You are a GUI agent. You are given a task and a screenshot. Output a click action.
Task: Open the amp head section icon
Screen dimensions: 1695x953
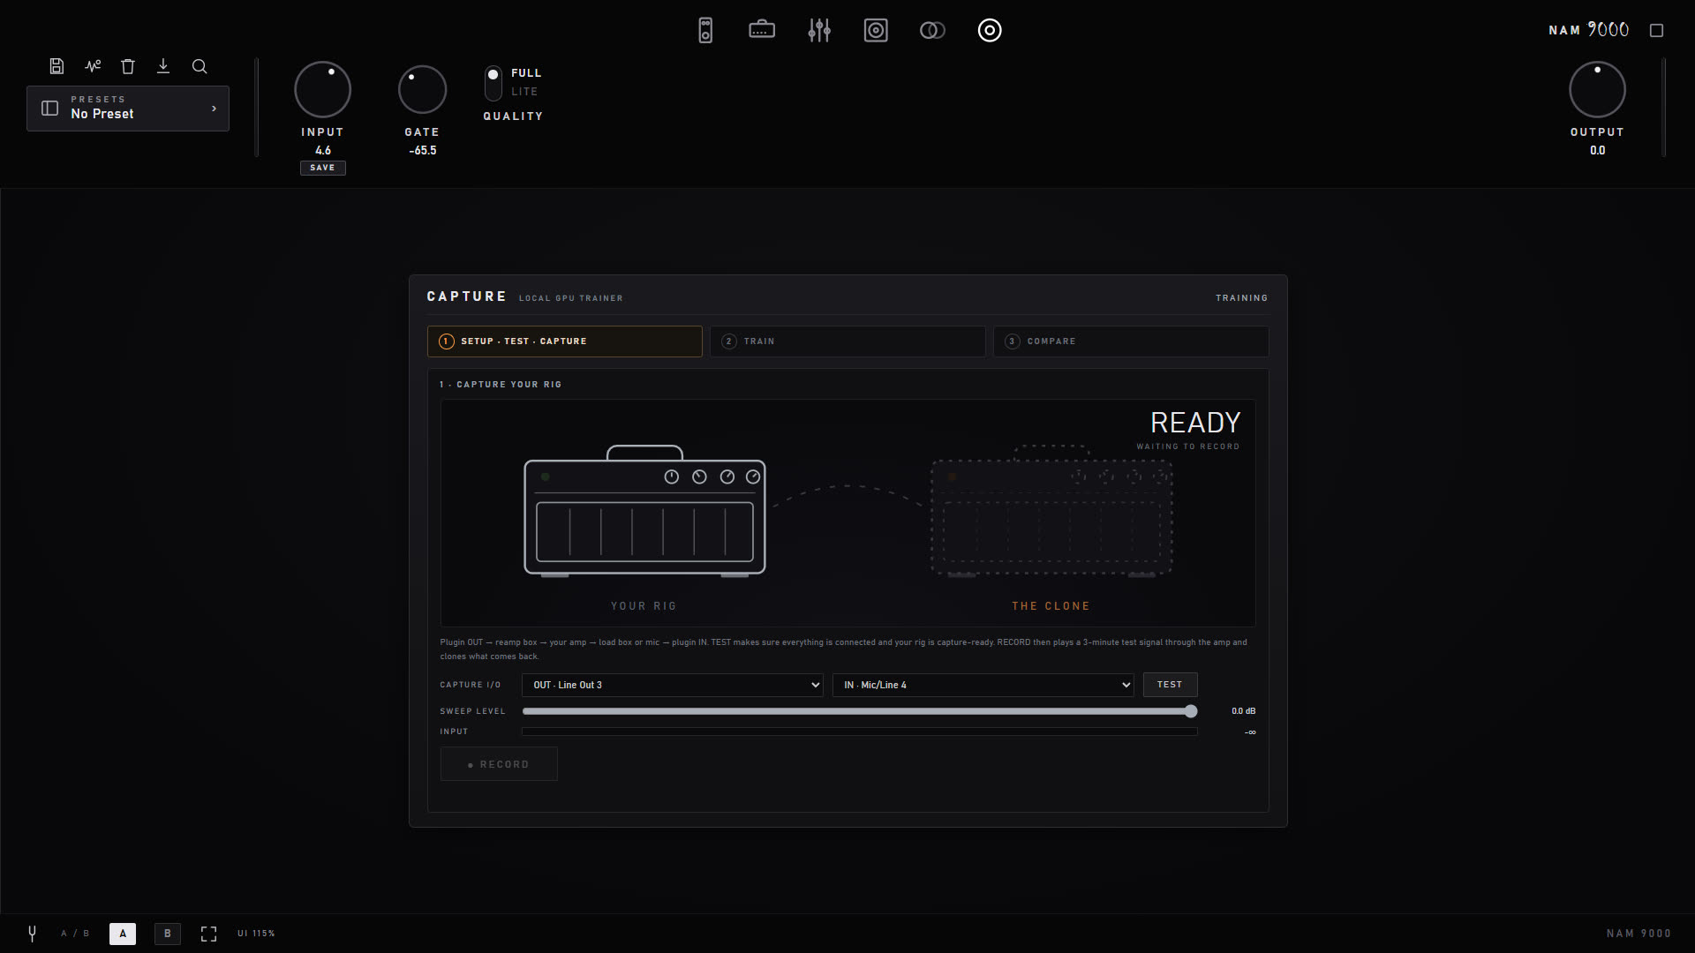(762, 30)
